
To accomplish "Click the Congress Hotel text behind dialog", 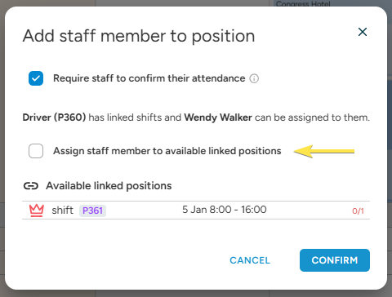I will pyautogui.click(x=303, y=4).
